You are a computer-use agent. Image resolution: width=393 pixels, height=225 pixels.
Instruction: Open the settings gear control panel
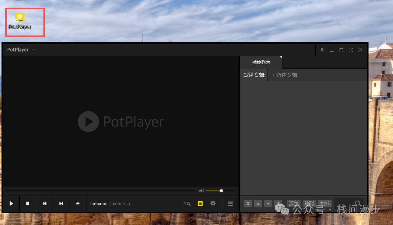213,204
